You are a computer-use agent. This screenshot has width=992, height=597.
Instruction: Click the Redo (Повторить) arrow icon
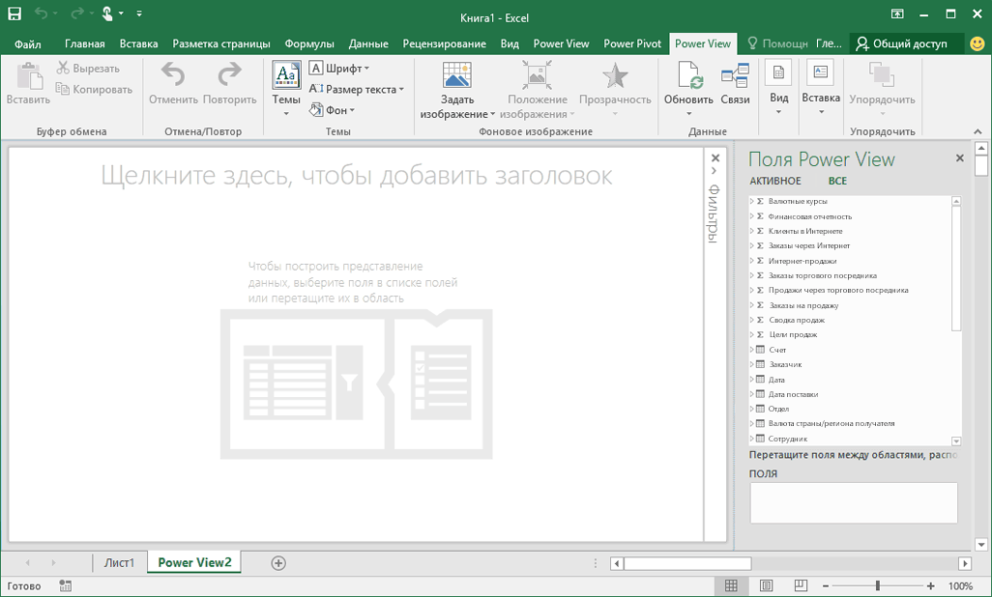tap(229, 74)
